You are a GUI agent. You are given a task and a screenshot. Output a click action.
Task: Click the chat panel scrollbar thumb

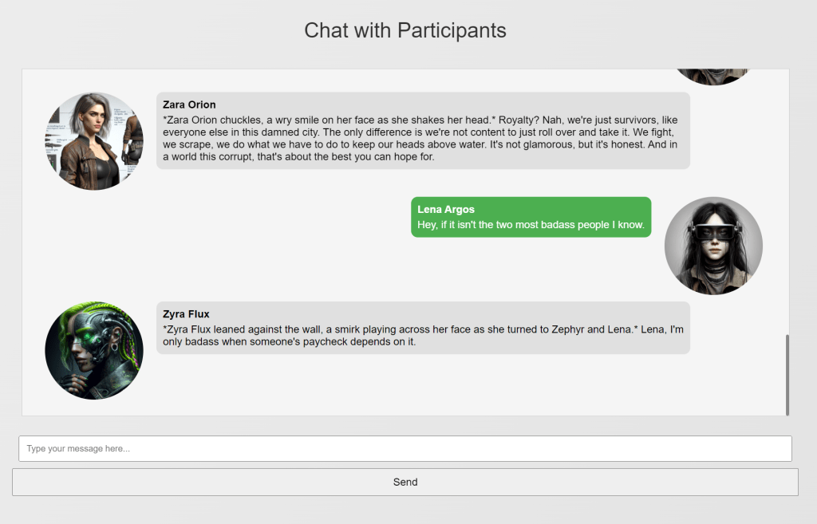pos(787,375)
